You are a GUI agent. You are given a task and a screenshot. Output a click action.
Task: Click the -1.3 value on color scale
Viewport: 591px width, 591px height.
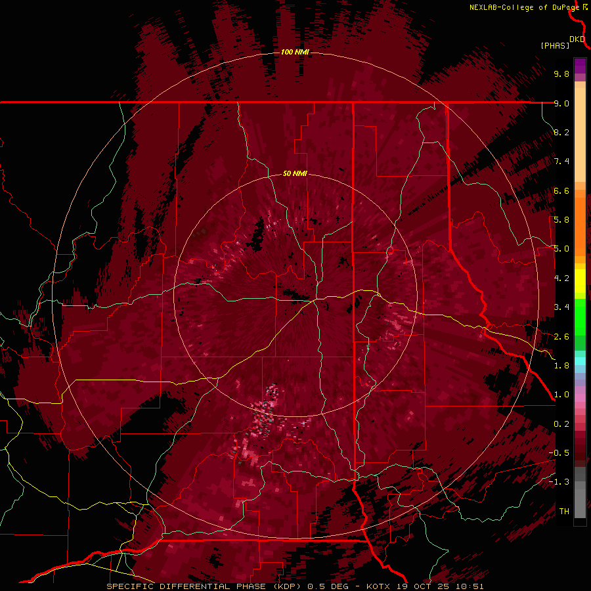[x=559, y=482]
